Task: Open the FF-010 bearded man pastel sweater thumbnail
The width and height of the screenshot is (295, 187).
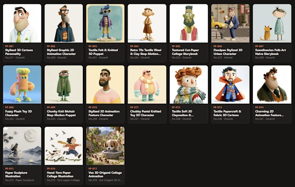Action: coord(105,85)
